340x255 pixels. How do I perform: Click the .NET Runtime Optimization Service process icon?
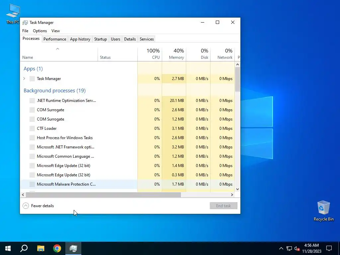(x=32, y=101)
